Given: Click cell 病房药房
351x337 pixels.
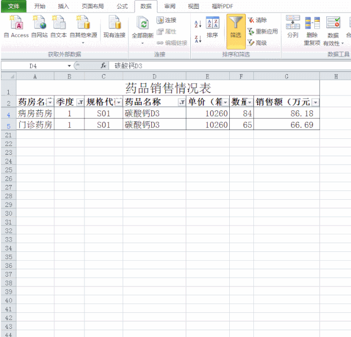Looking at the screenshot, I should point(35,114).
